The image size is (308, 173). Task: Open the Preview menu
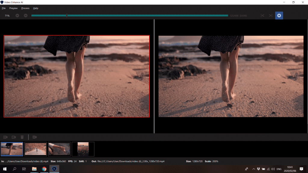point(13,8)
